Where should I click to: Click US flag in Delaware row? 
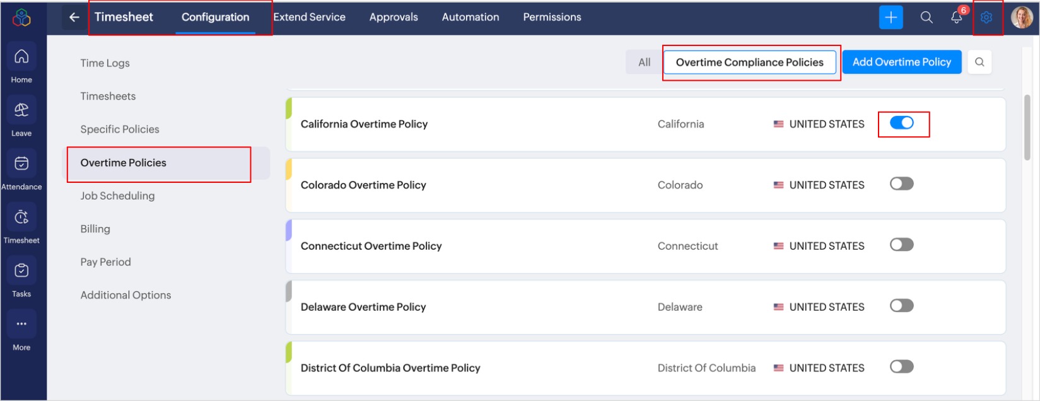click(779, 307)
